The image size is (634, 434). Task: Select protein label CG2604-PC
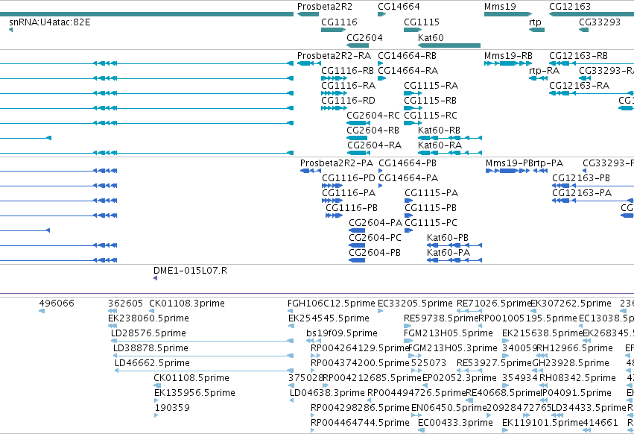click(x=375, y=237)
